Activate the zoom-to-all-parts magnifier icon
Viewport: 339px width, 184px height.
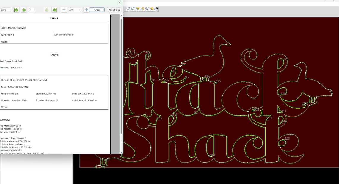point(142,9)
